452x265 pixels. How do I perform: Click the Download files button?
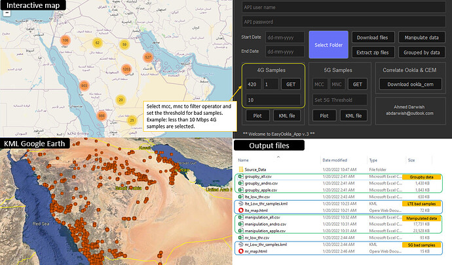(373, 37)
